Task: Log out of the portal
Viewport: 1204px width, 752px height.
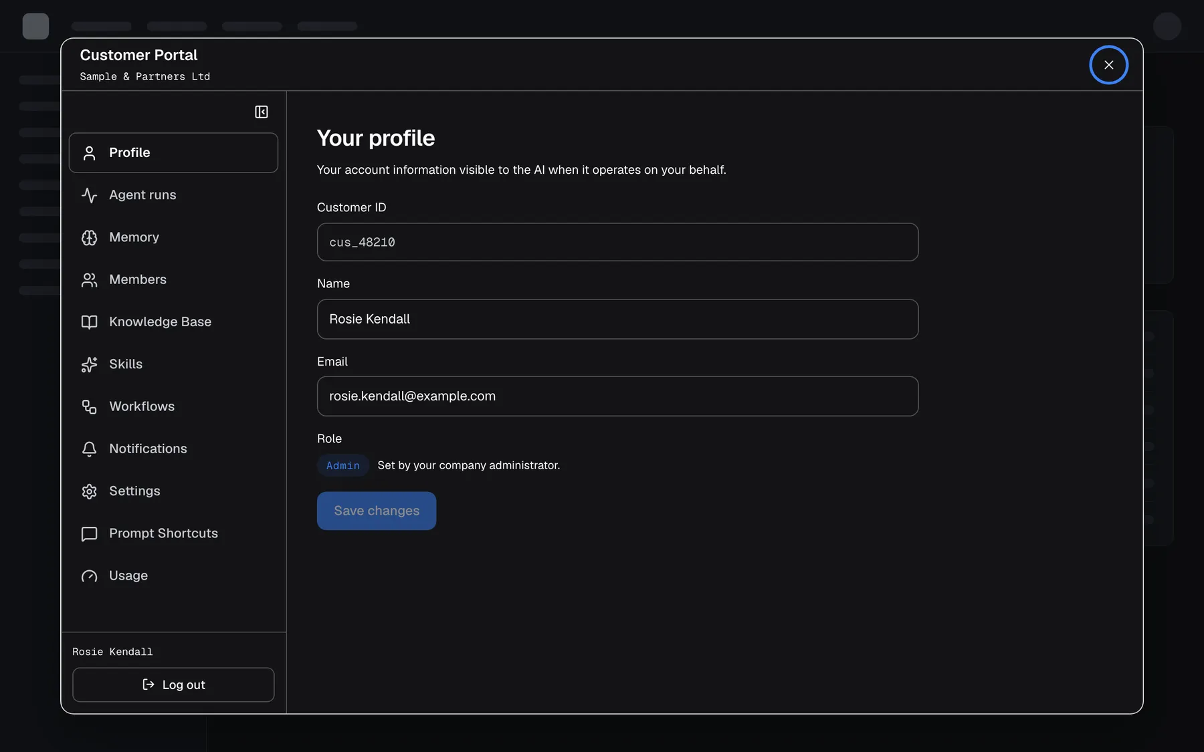Action: click(173, 684)
